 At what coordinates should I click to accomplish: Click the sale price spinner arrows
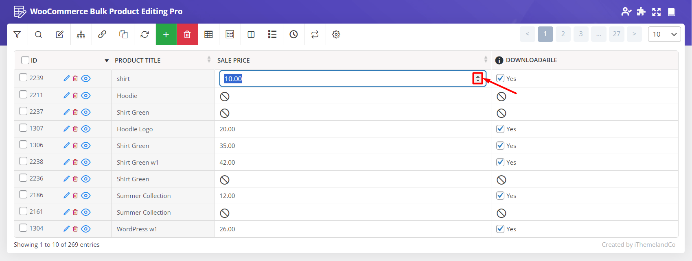pyautogui.click(x=477, y=78)
